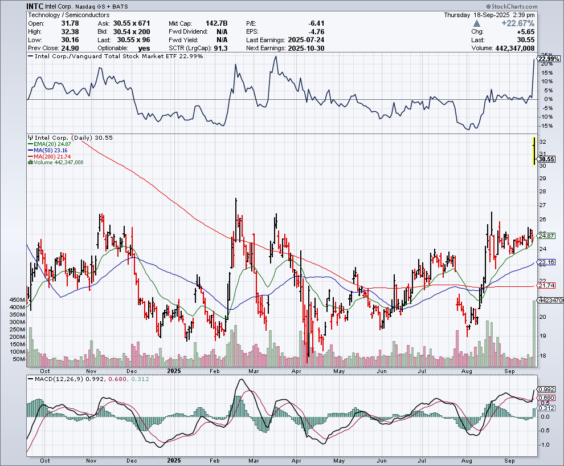Click the tall latest green volume bar
Image resolution: width=564 pixels, height=466 pixels.
[x=534, y=334]
